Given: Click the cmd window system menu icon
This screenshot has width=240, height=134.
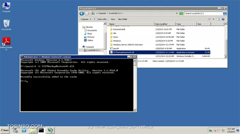Looking at the screenshot, I should coord(22,57).
